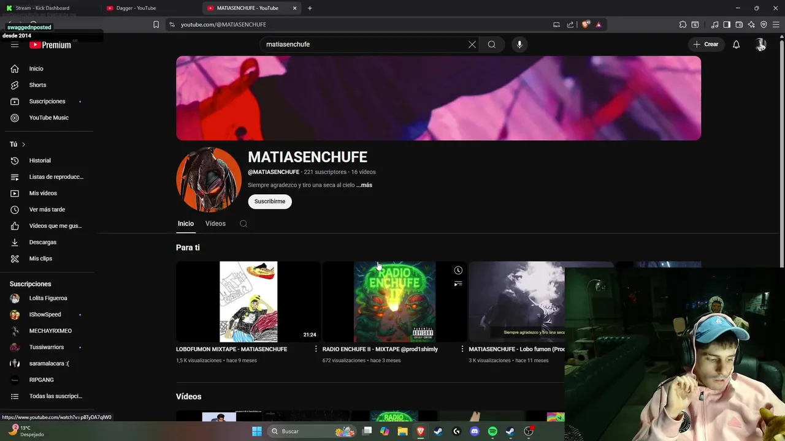Open more options for LOBOFUMON MIXTAPE video
The image size is (785, 441).
(x=316, y=349)
